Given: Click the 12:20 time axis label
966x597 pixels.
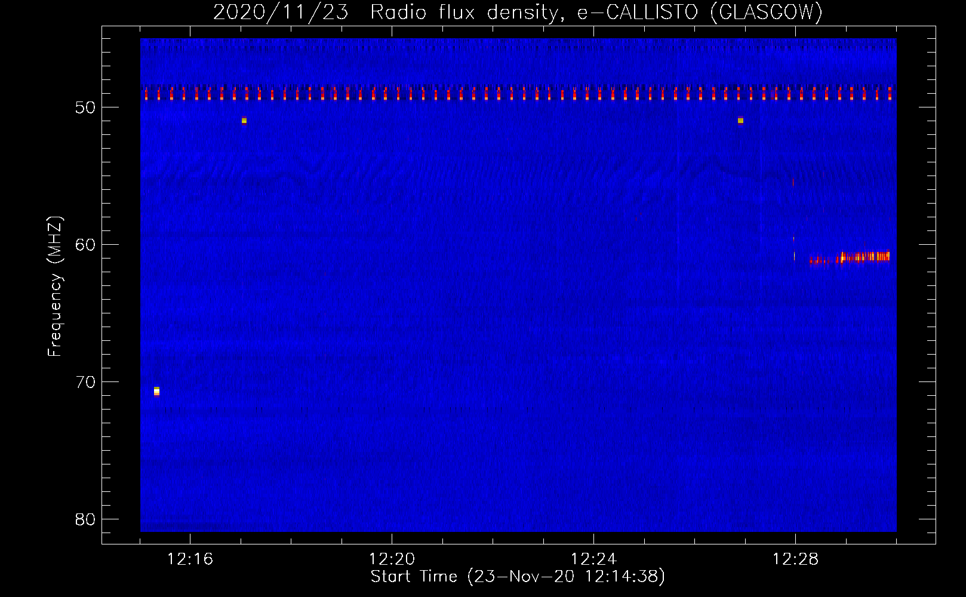Looking at the screenshot, I should coord(392,559).
